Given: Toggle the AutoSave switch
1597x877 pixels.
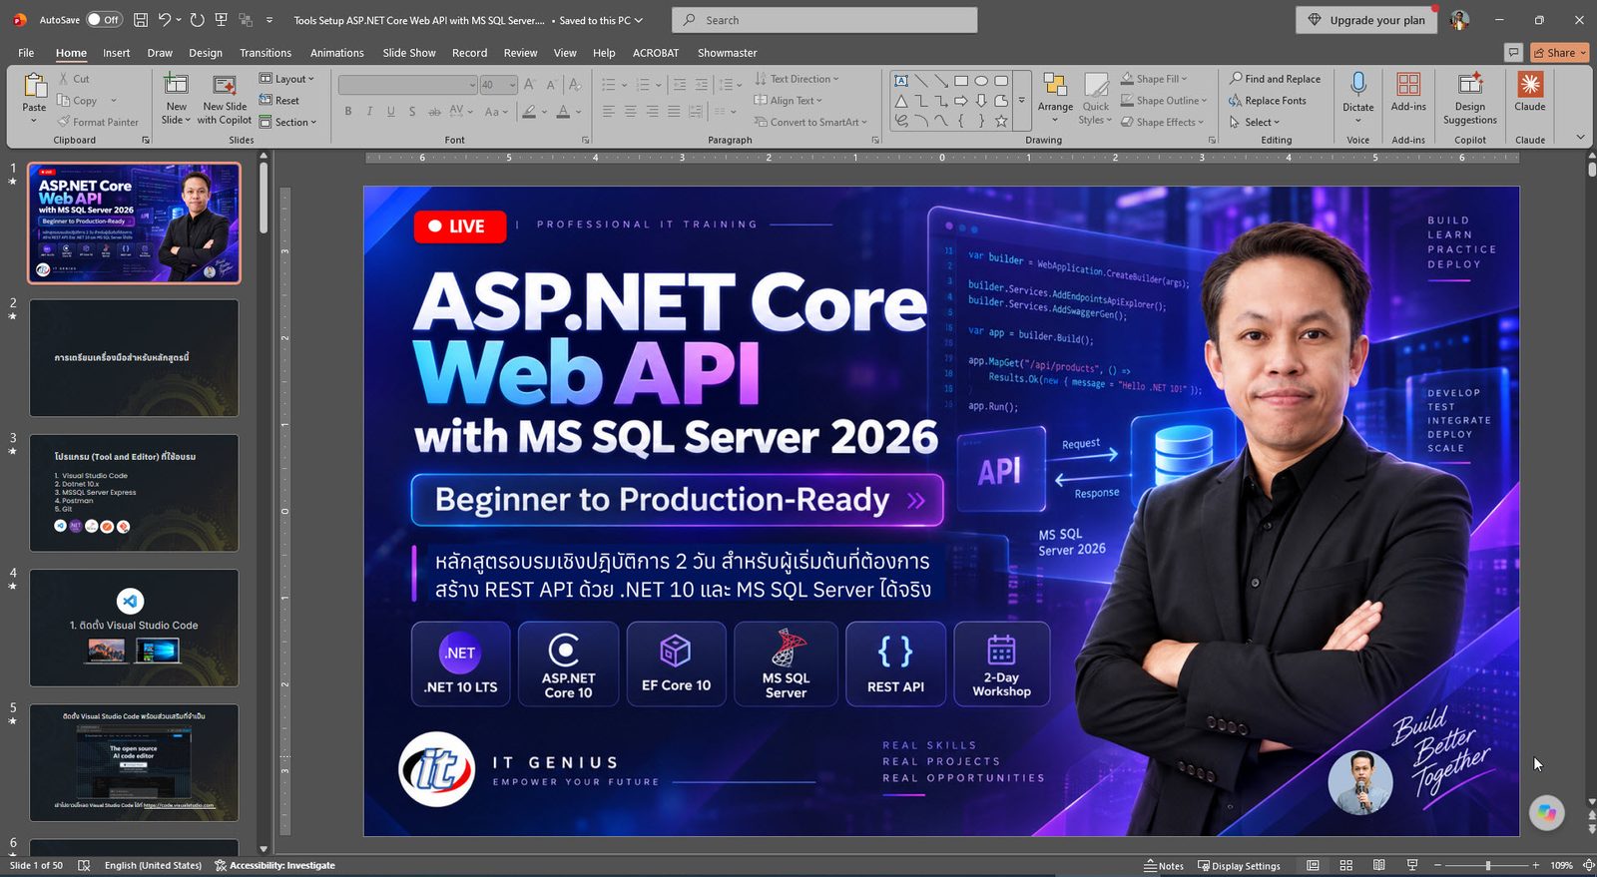Looking at the screenshot, I should tap(104, 19).
